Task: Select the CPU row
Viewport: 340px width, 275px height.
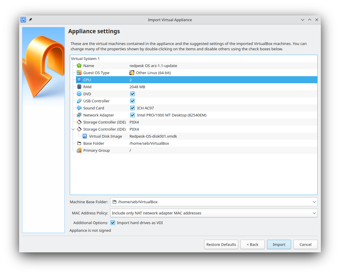Action: tap(196, 80)
